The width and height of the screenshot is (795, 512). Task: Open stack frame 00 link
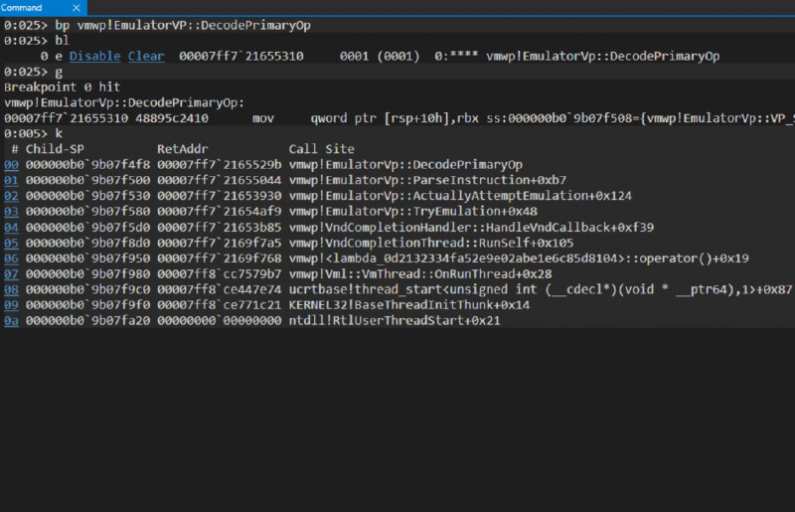(11, 165)
